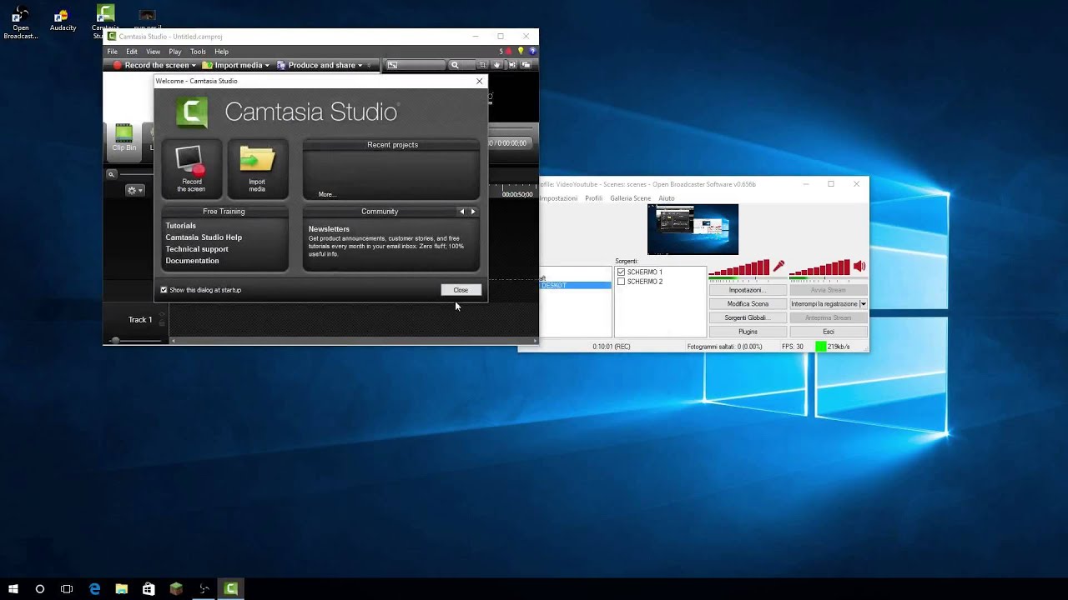Expand Record the screen dropdown
This screenshot has width=1068, height=600.
[194, 65]
